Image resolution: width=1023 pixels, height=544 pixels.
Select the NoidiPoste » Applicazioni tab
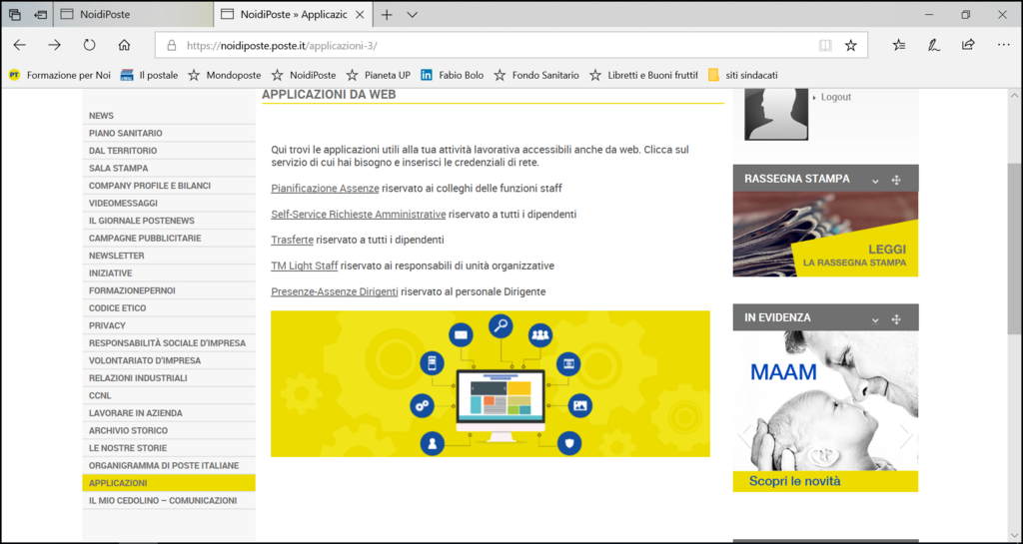click(295, 14)
